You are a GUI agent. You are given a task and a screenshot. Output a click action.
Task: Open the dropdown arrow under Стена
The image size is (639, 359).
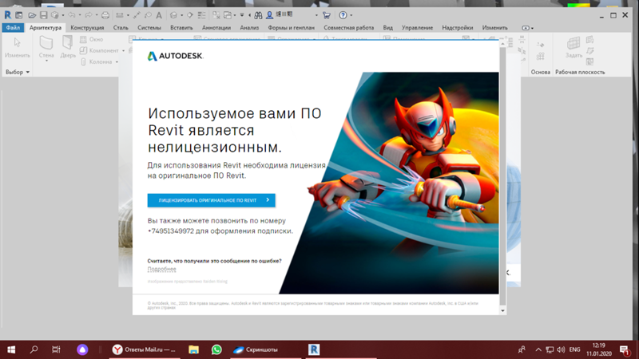pos(46,61)
